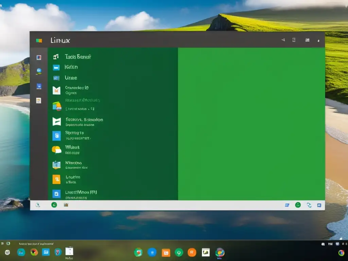Image resolution: width=348 pixels, height=261 pixels.
Task: Launch the blue circle app in the taskbar center
Action: (152, 253)
